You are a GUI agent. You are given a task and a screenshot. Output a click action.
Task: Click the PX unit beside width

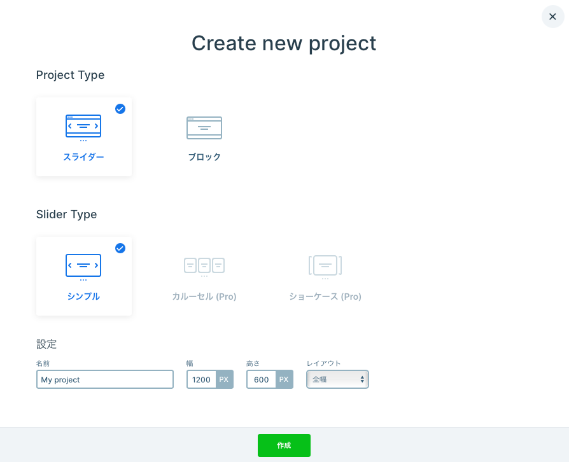224,379
